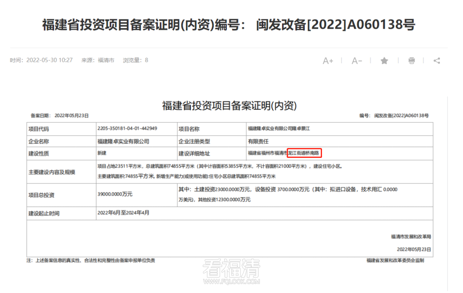Click the 项目名称 label cell
The width and height of the screenshot is (463, 293).
click(x=212, y=129)
